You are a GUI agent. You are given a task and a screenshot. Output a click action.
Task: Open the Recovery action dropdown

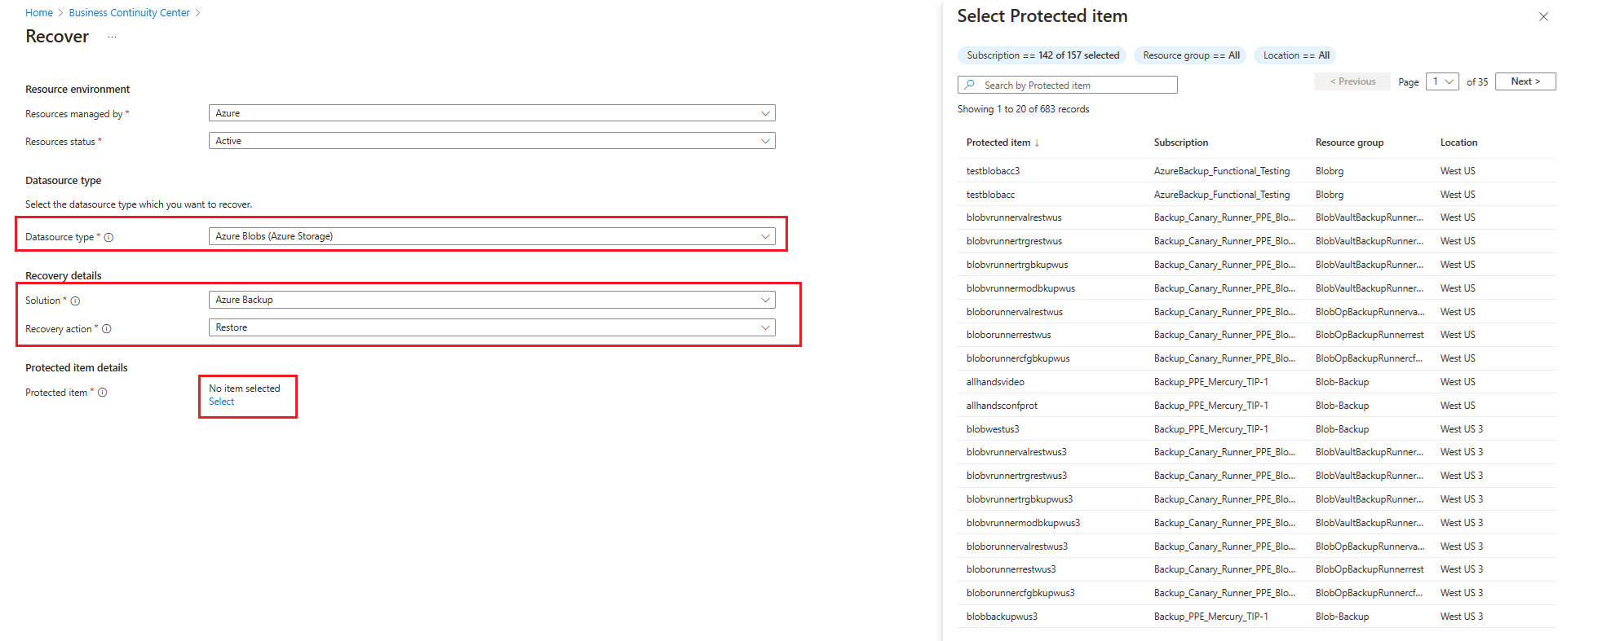(492, 327)
